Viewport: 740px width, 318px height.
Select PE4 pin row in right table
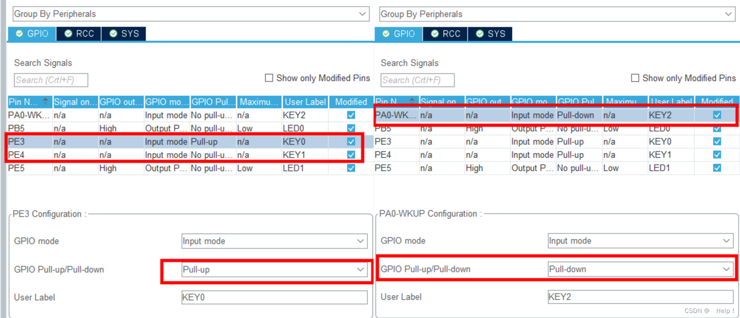point(557,155)
